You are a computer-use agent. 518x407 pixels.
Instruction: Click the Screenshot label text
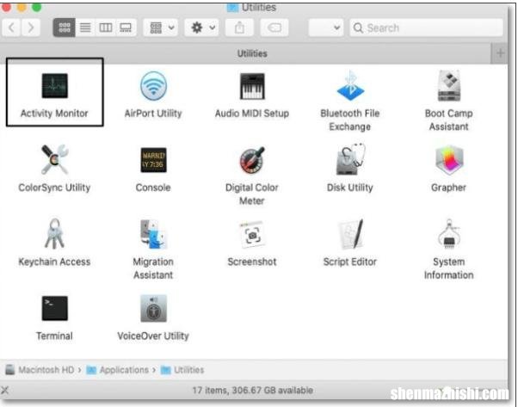click(252, 262)
